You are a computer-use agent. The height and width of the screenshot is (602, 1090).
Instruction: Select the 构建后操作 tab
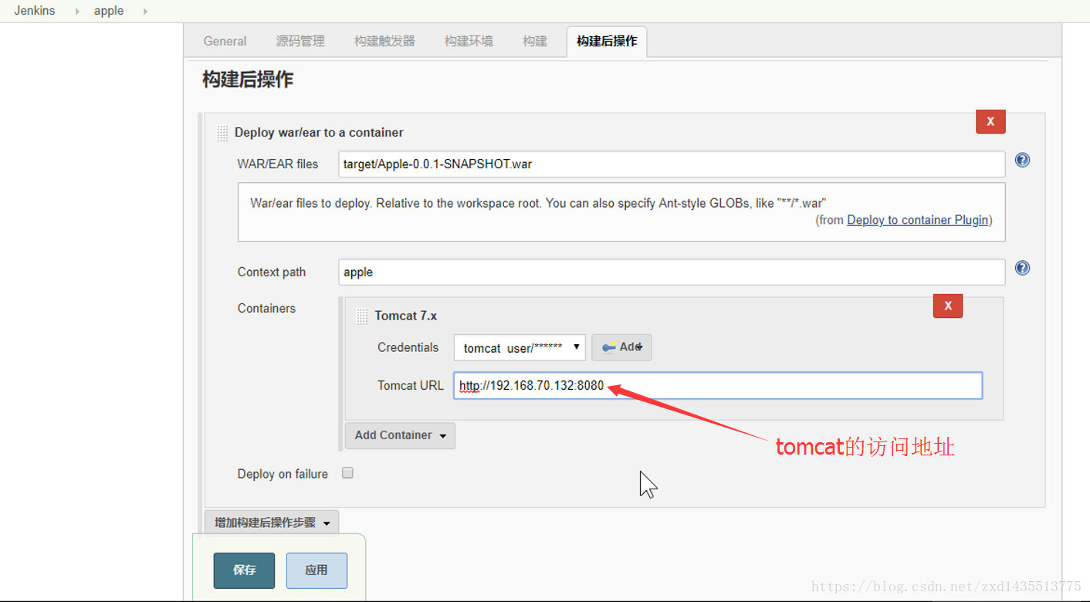607,42
